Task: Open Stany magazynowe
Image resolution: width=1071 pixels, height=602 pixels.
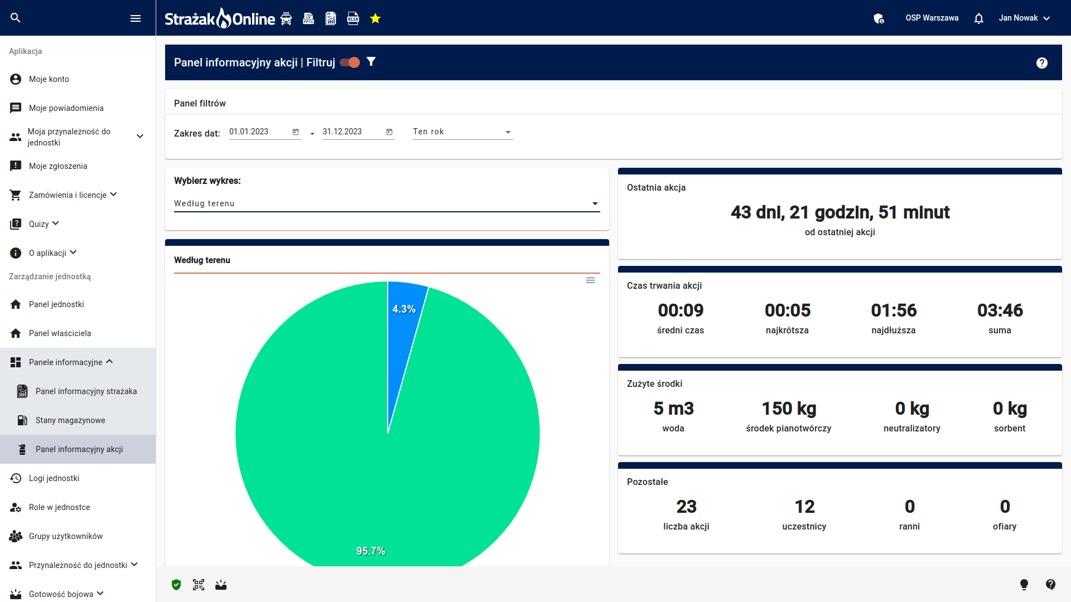Action: tap(78, 420)
